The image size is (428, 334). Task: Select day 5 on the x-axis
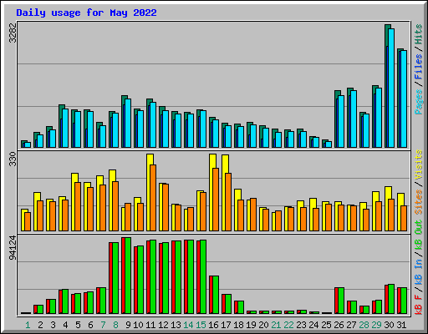pyautogui.click(x=78, y=325)
